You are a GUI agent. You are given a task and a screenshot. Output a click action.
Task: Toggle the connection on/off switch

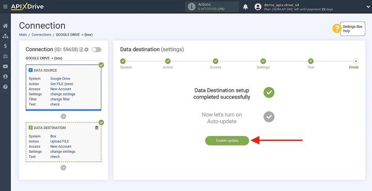(96, 50)
